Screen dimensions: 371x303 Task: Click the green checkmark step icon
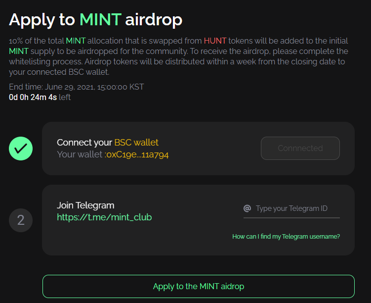pos(21,148)
